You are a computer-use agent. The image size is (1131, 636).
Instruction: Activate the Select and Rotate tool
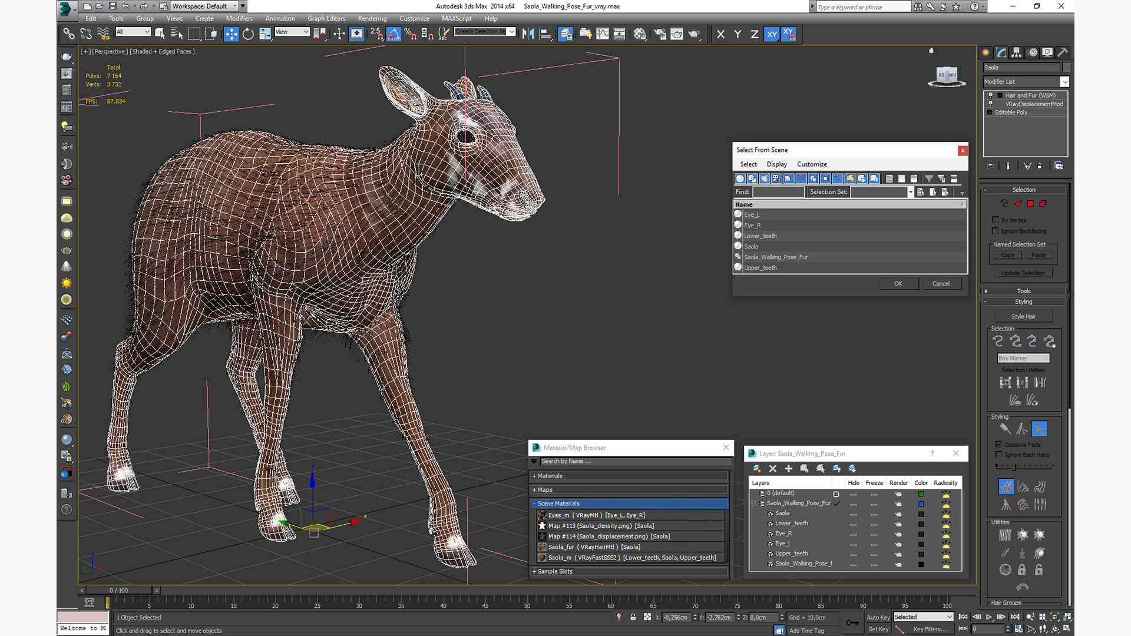click(x=248, y=34)
